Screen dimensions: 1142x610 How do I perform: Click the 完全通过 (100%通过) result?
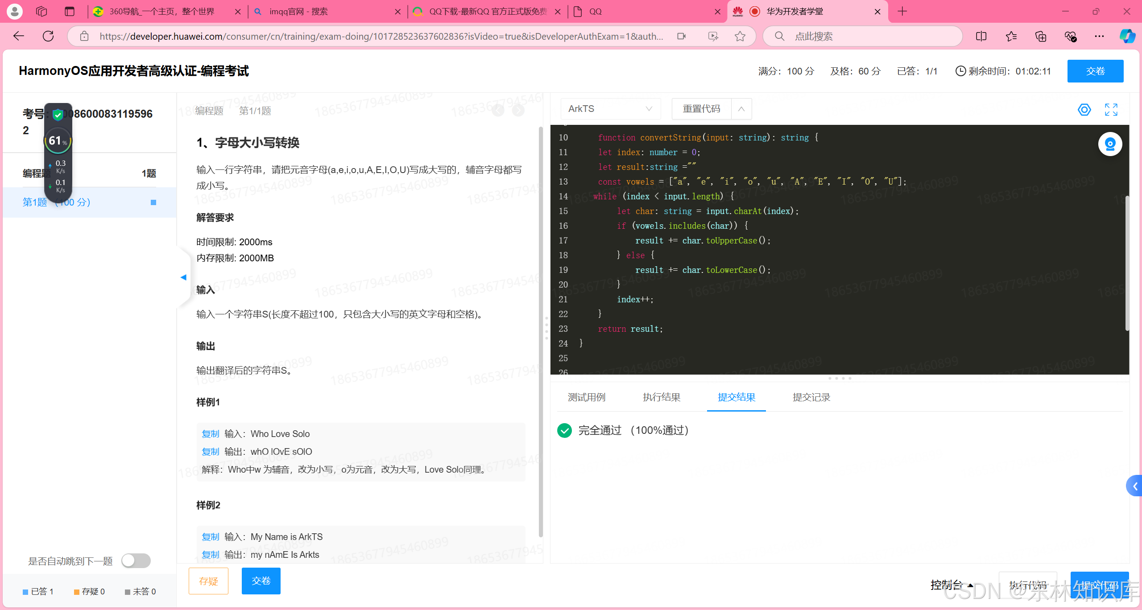pyautogui.click(x=623, y=430)
